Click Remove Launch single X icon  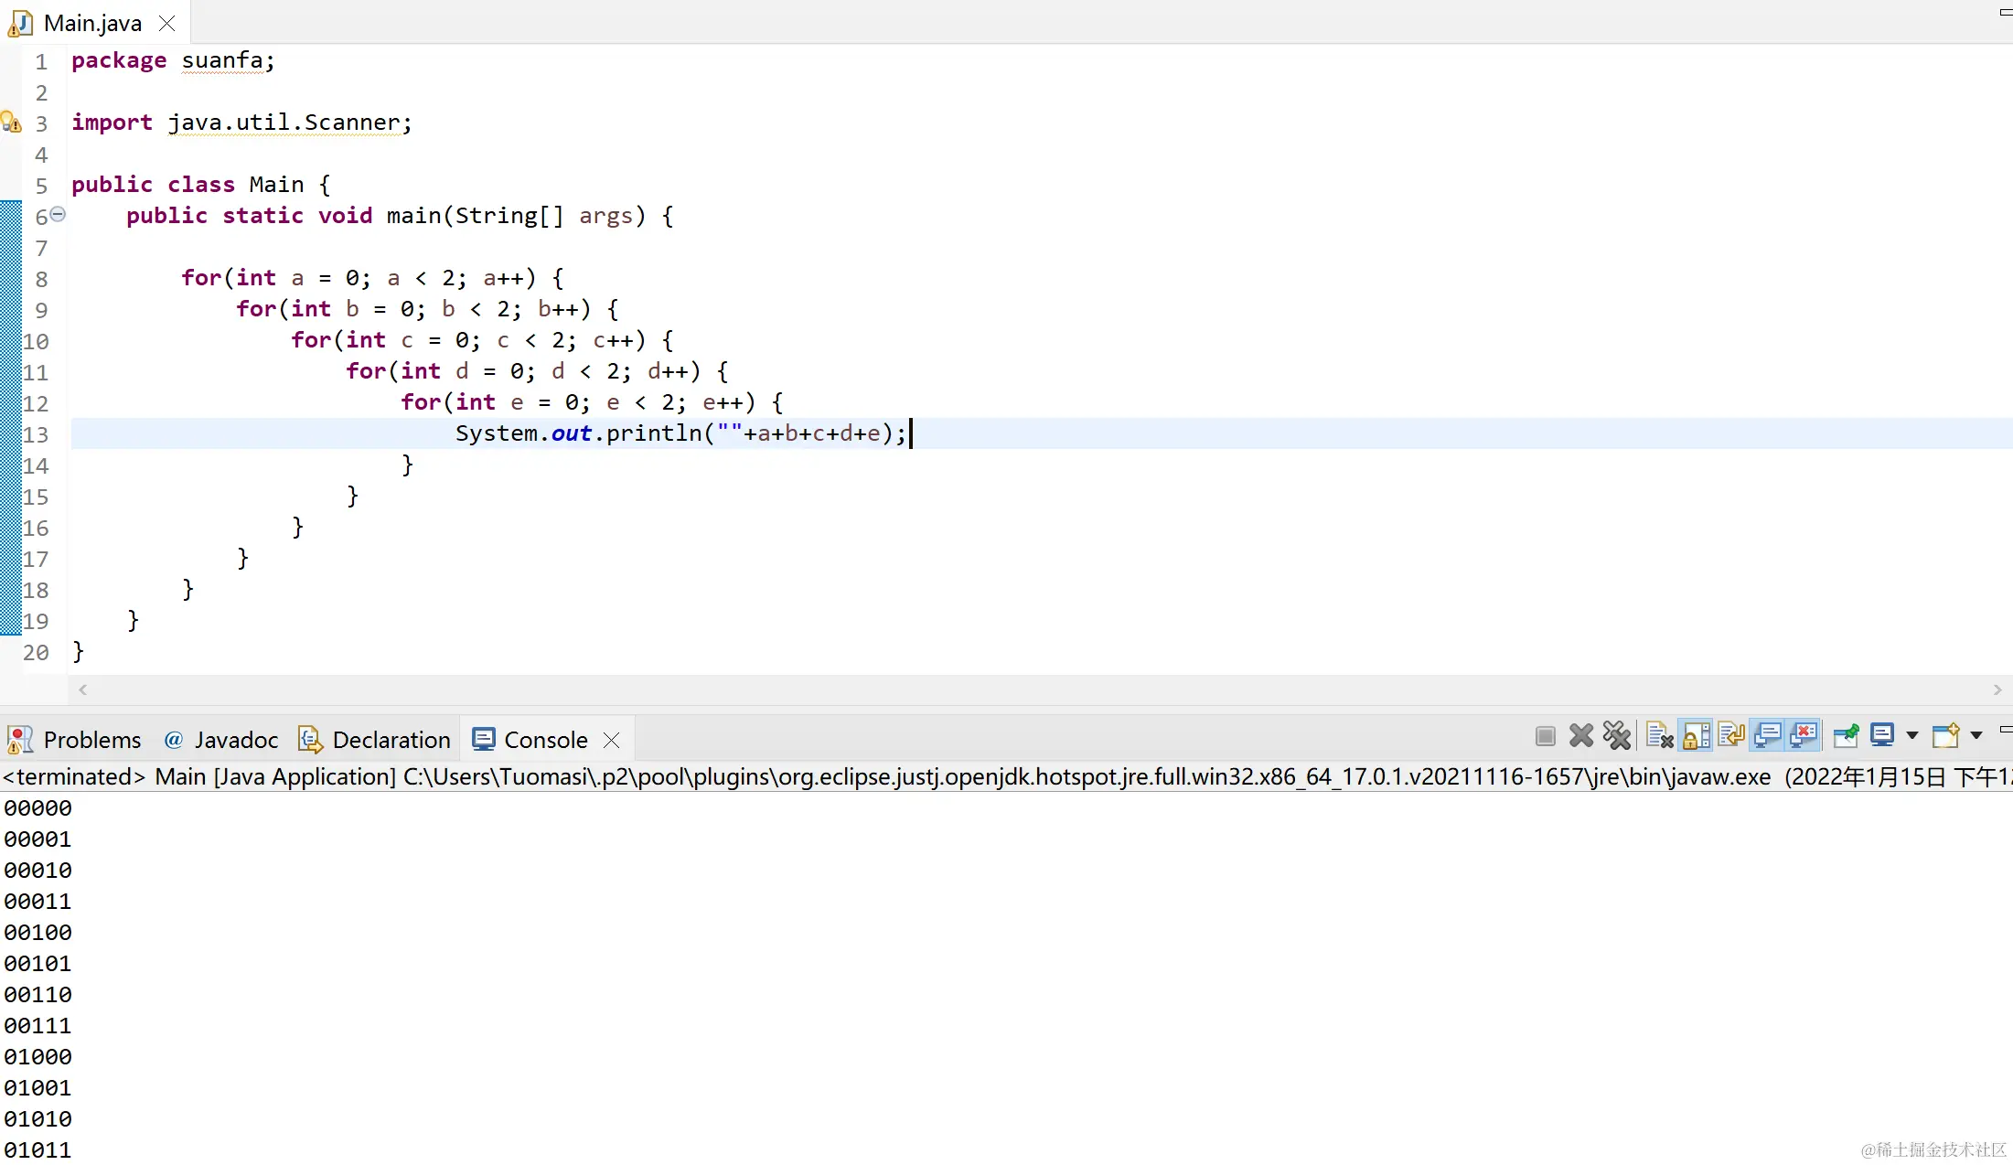point(1581,736)
